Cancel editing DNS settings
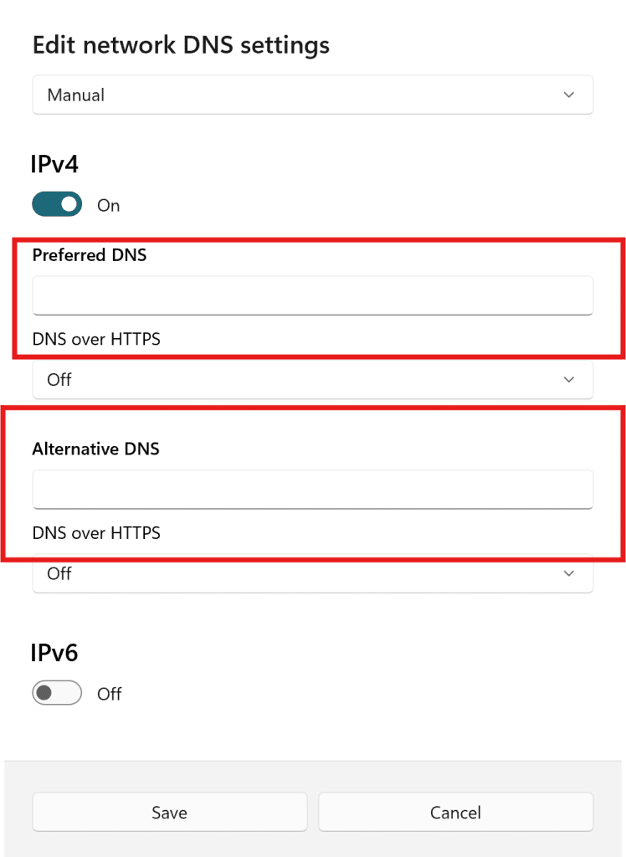The image size is (626, 857). coord(455,813)
